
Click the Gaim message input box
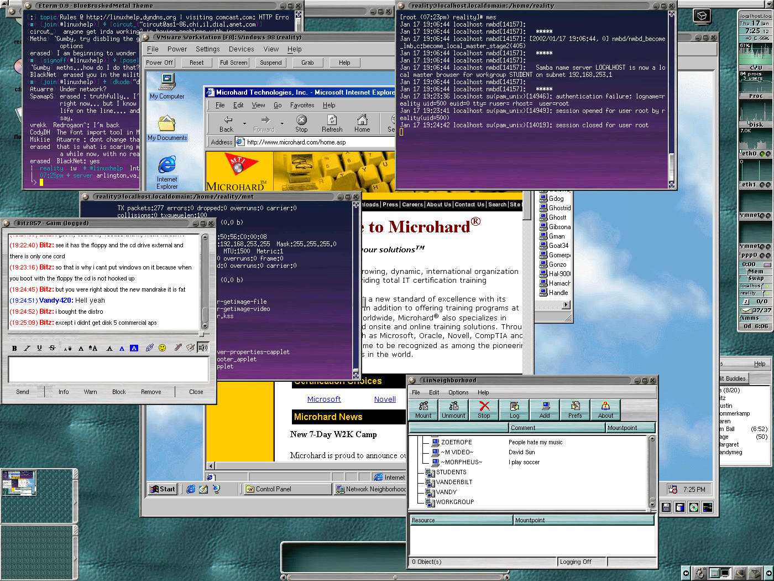coord(108,369)
